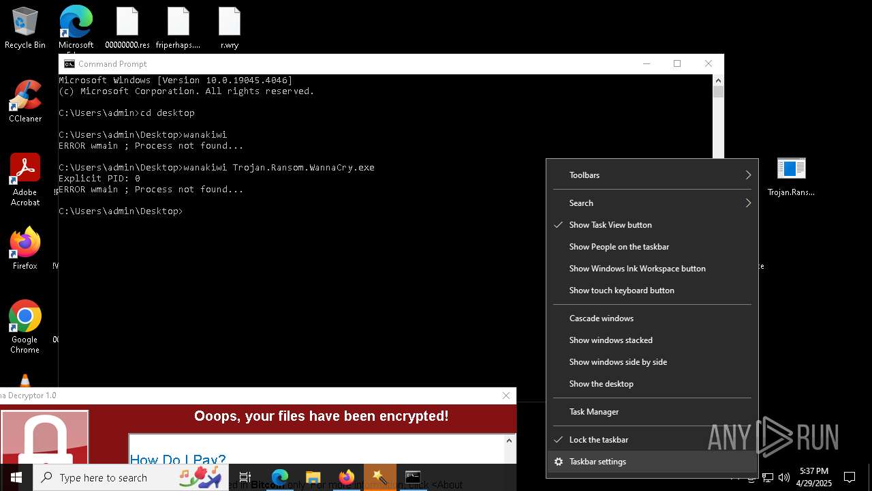Open Firefox from the taskbar

click(x=346, y=477)
